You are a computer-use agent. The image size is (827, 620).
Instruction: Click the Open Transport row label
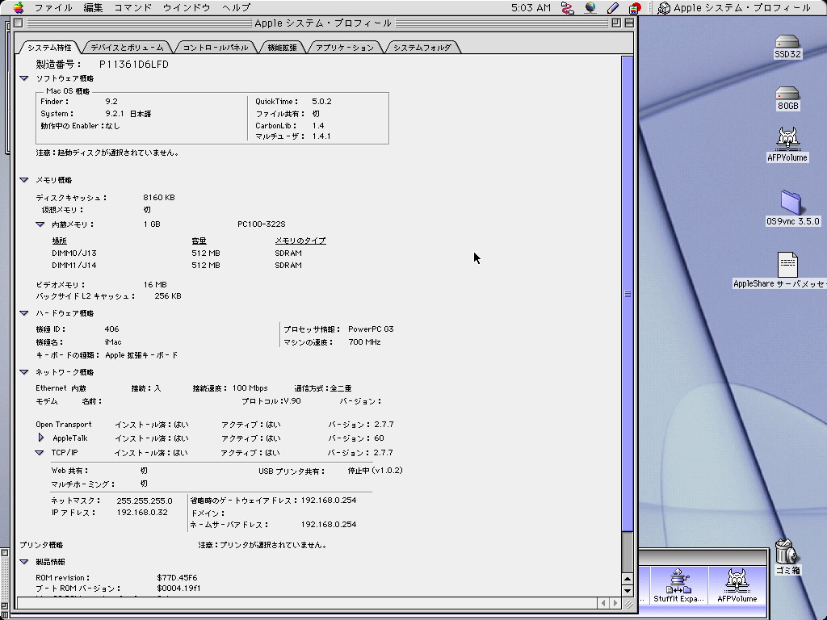click(x=63, y=425)
